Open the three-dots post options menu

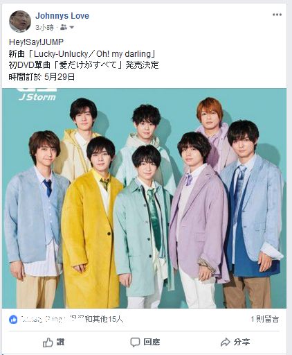click(x=277, y=15)
